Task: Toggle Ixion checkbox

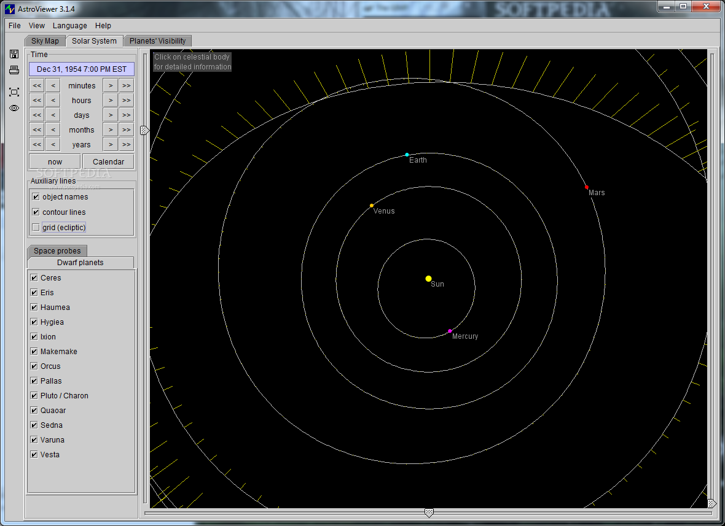Action: 34,337
